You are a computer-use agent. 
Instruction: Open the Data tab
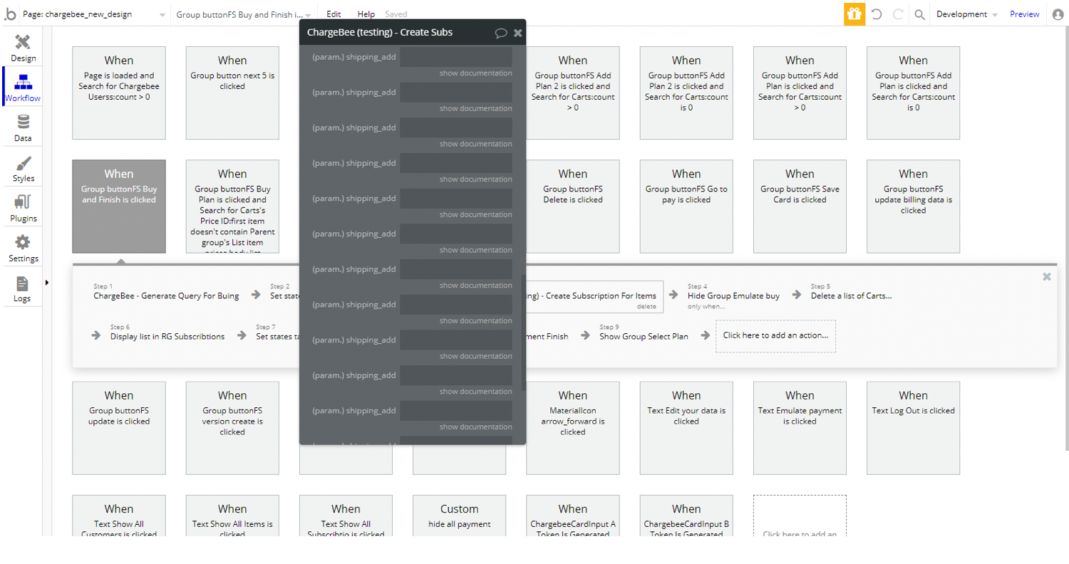coord(23,127)
